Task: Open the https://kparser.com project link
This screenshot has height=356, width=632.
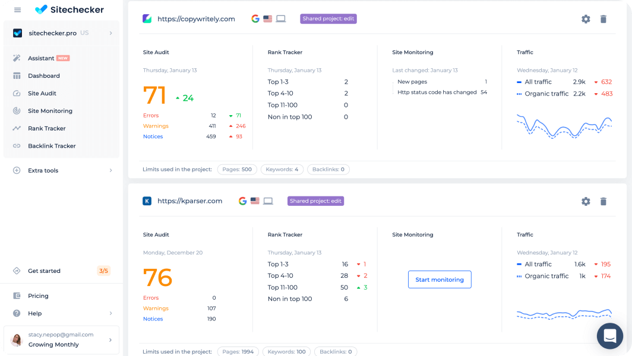Action: pos(190,201)
